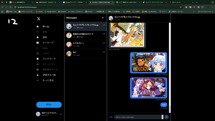
Task: Switch to the GitHub yukito tab
Action: (x=128, y=2)
